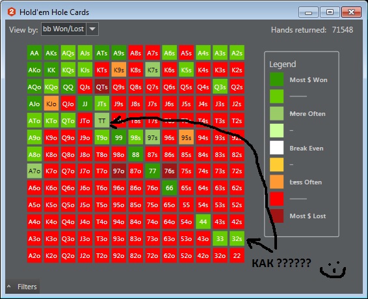Select the bb Won/Lost combo box
Image resolution: width=368 pixels, height=299 pixels.
coord(70,29)
